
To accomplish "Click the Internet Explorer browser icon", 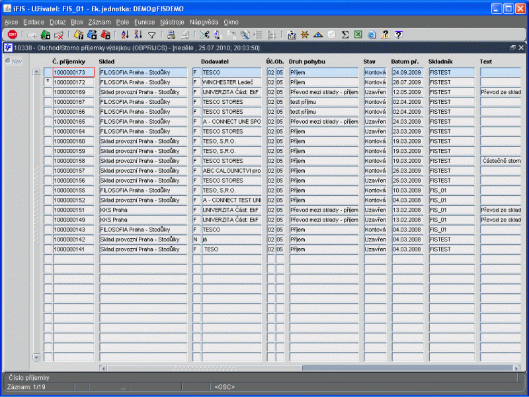I will (x=372, y=34).
